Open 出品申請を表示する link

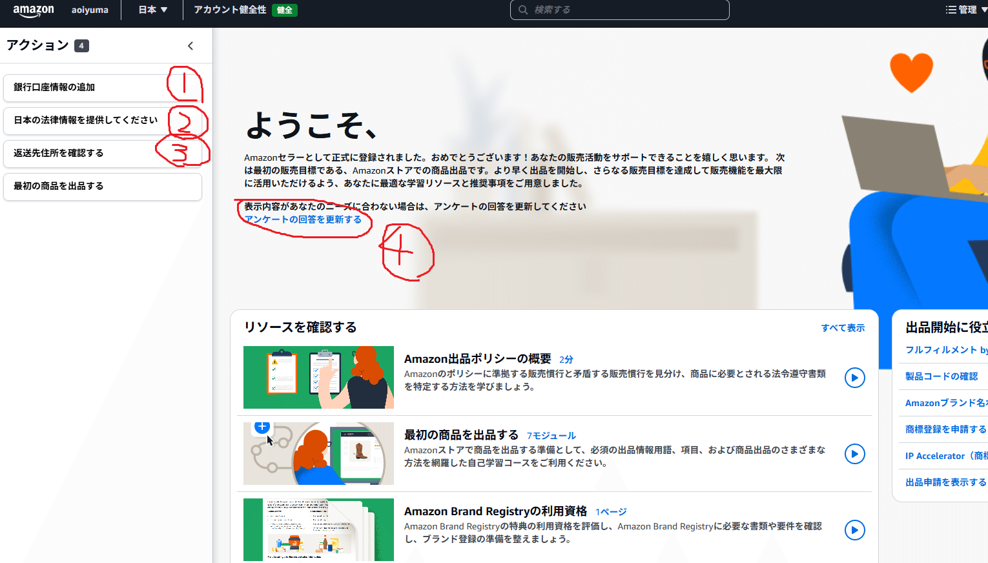946,482
